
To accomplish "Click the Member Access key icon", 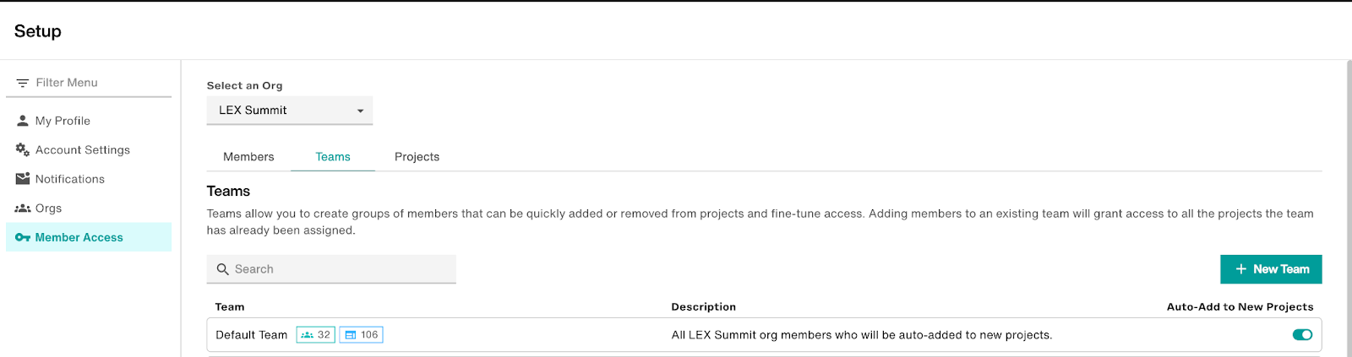I will (x=23, y=237).
